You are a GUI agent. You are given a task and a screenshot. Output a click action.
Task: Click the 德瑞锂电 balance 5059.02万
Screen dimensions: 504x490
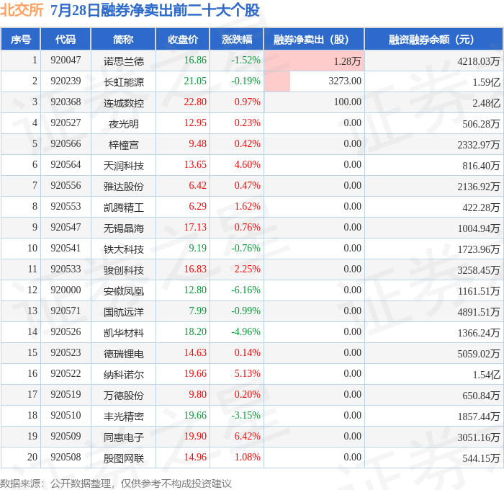click(479, 354)
